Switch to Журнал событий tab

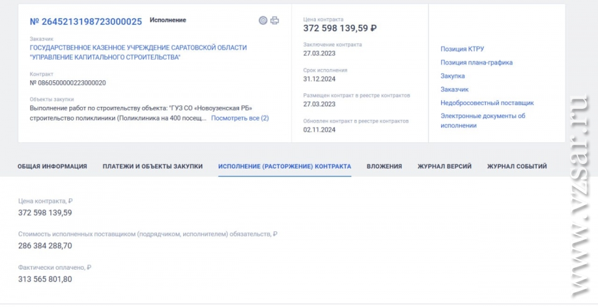(517, 167)
